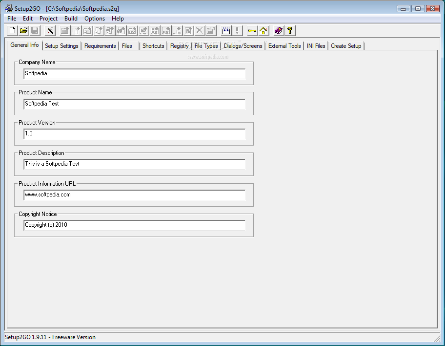Click the resize grip in the status bar corner
Screen dimensions: 445x346
tap(437, 338)
